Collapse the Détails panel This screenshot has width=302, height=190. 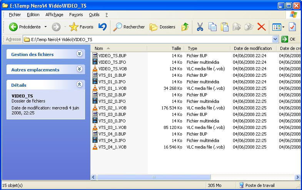(79, 84)
